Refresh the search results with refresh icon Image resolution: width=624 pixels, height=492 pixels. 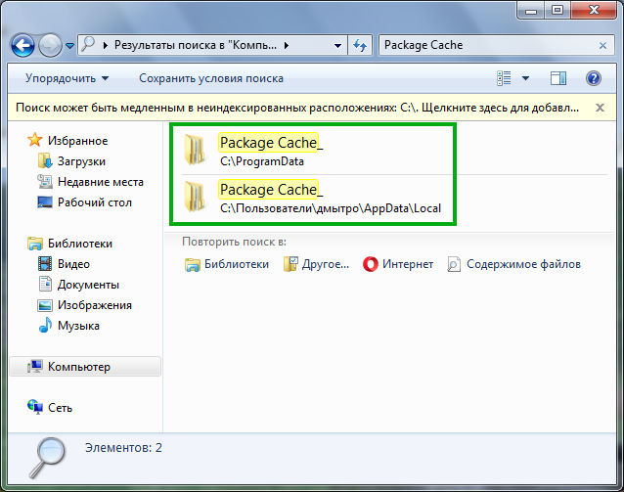(x=360, y=45)
